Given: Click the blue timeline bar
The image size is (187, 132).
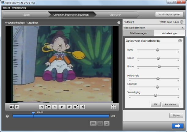Looking at the screenshot, I should click(61, 116).
